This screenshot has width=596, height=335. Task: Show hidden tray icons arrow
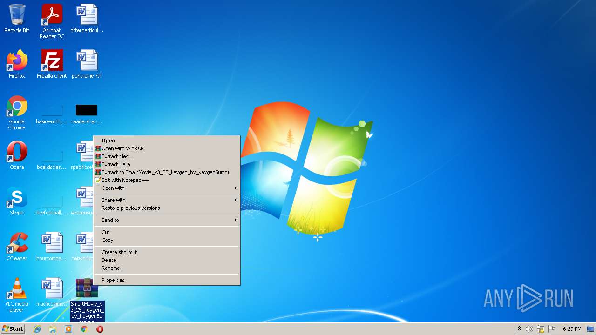(x=519, y=329)
